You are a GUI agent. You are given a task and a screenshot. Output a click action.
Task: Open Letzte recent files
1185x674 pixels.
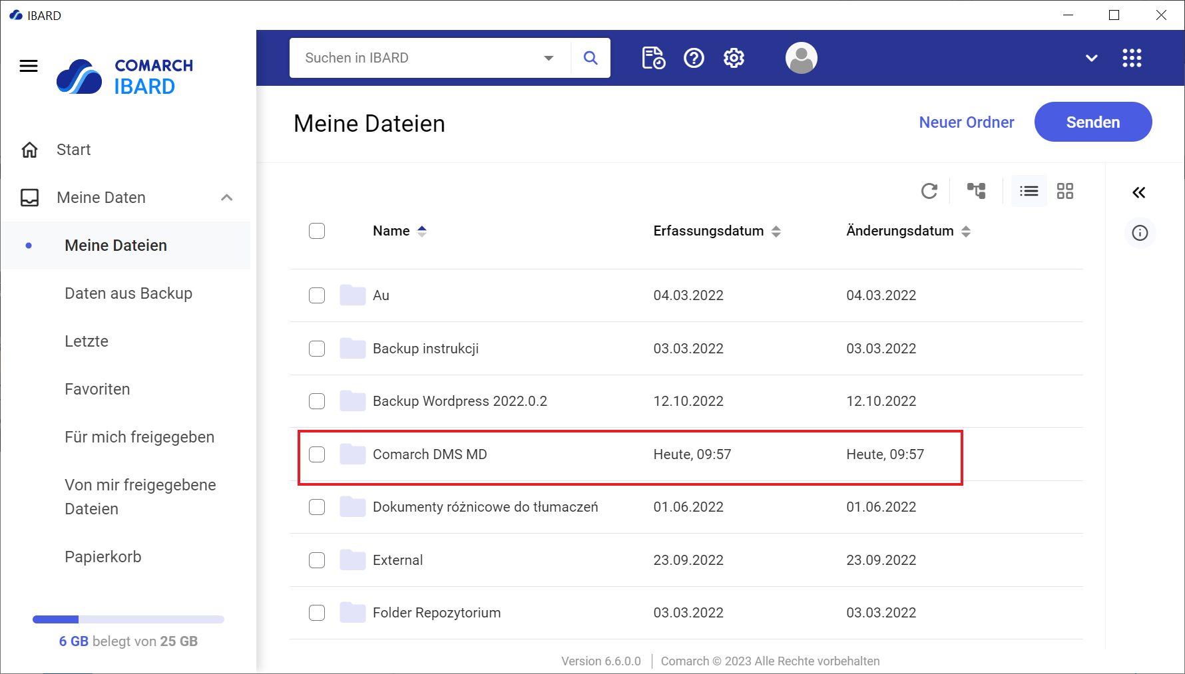point(87,341)
